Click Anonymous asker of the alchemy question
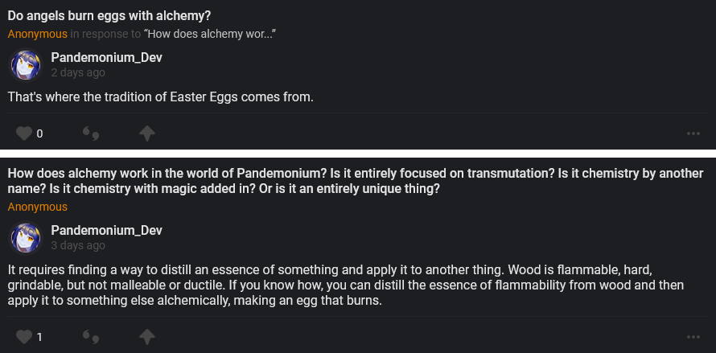 pos(38,207)
